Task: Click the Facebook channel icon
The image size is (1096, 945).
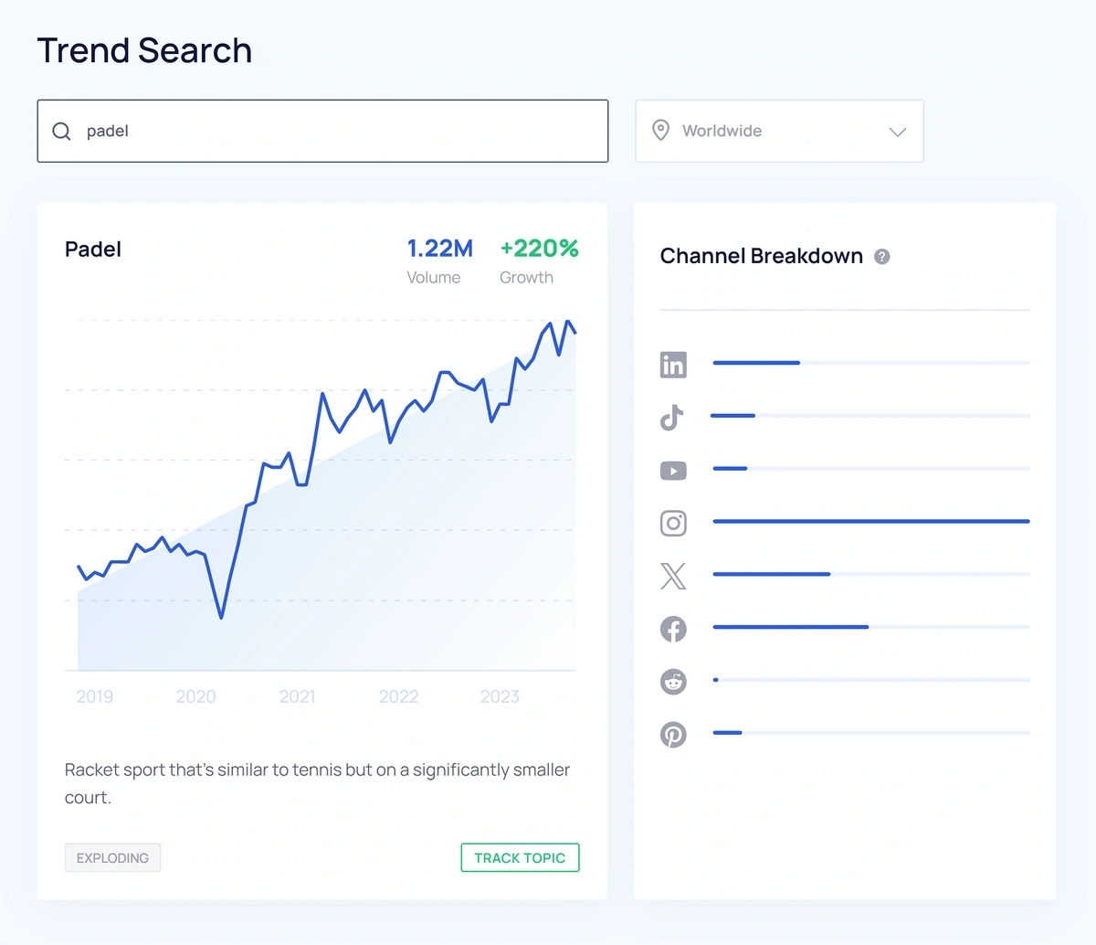Action: pos(673,629)
